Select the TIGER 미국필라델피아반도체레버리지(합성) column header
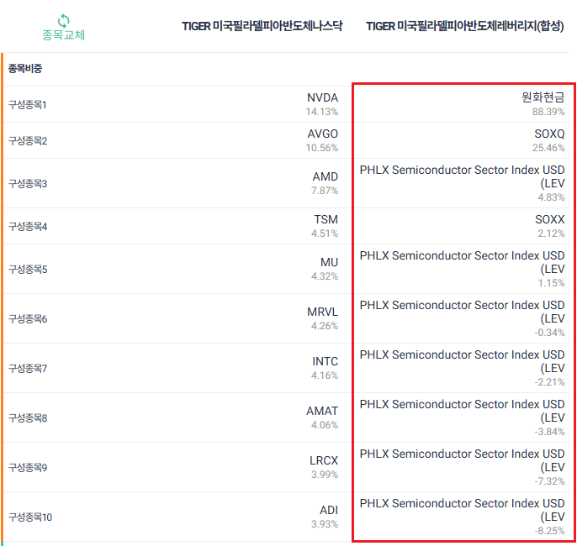 pyautogui.click(x=465, y=26)
